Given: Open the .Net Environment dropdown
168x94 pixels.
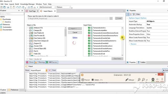Looking at the screenshot, I should tap(55, 7).
